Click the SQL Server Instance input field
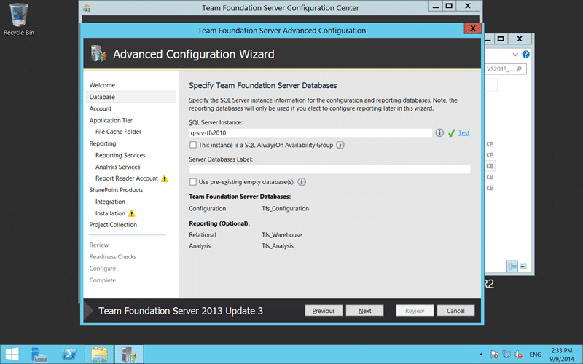 (x=310, y=133)
